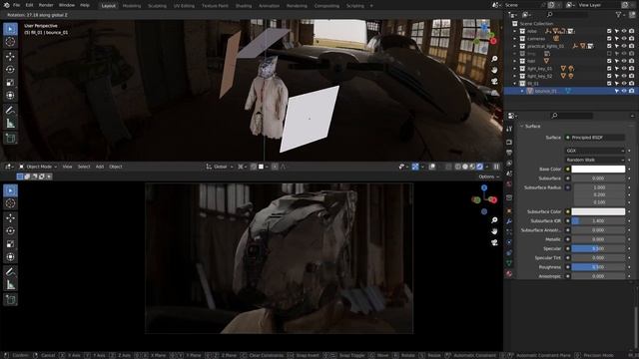Toggle exclude checkbox for robo collection
The height and width of the screenshot is (359, 639).
coord(609,31)
